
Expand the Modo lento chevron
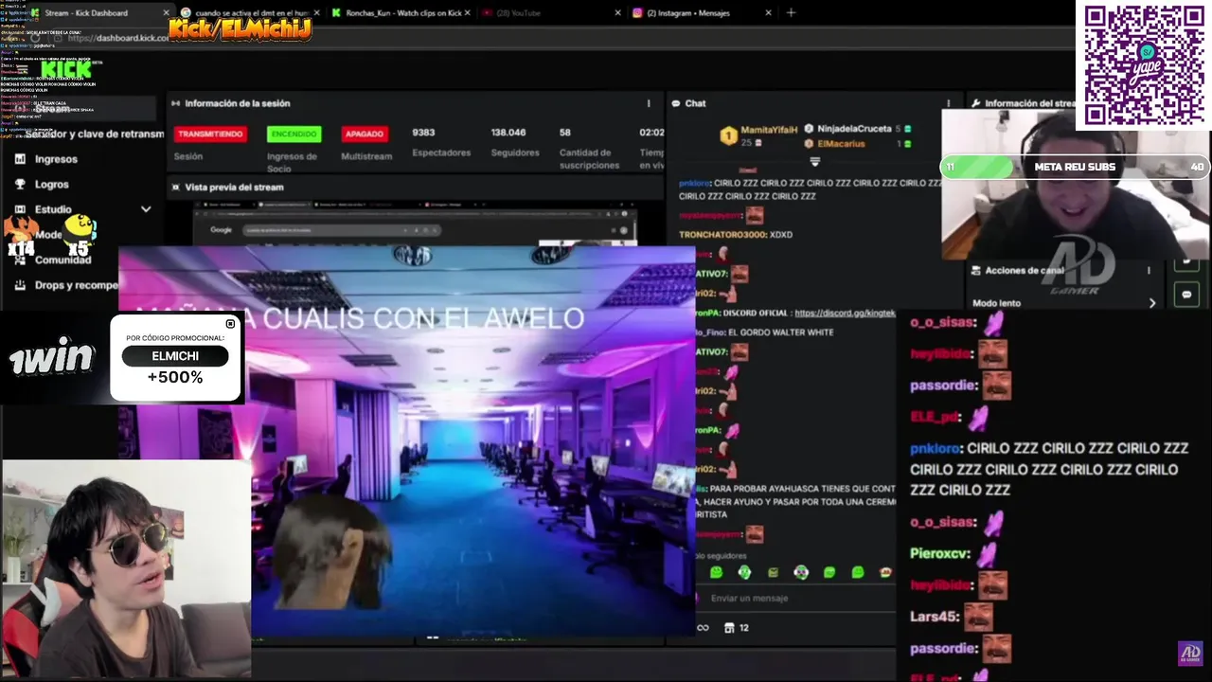point(1152,303)
